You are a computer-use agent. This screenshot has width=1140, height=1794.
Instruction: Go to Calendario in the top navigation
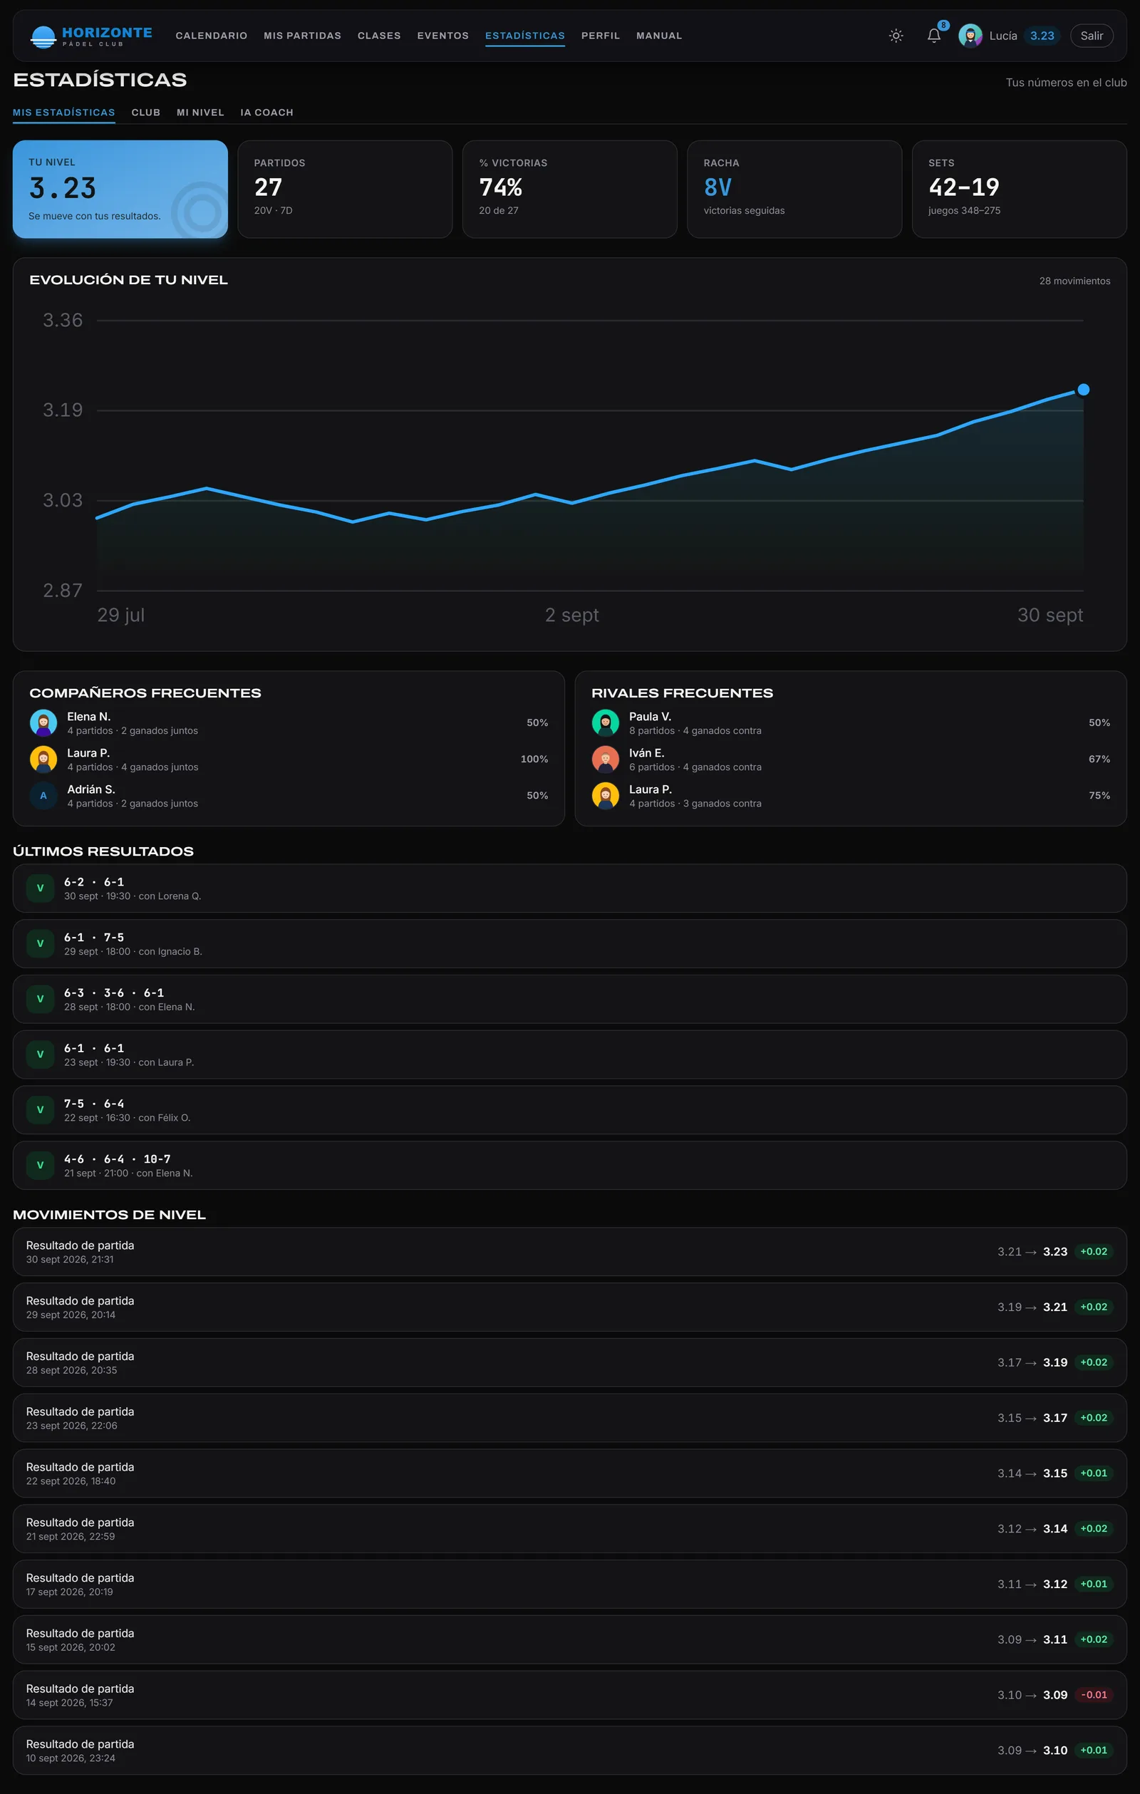[x=212, y=36]
